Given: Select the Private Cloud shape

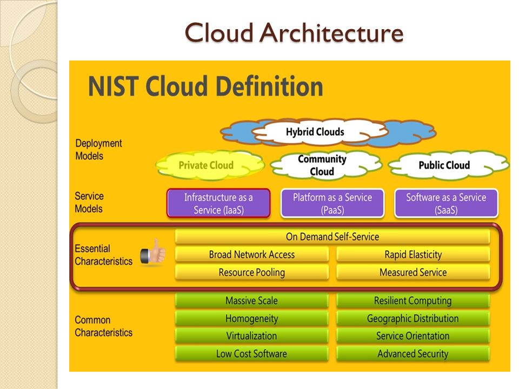Looking at the screenshot, I should (x=210, y=165).
